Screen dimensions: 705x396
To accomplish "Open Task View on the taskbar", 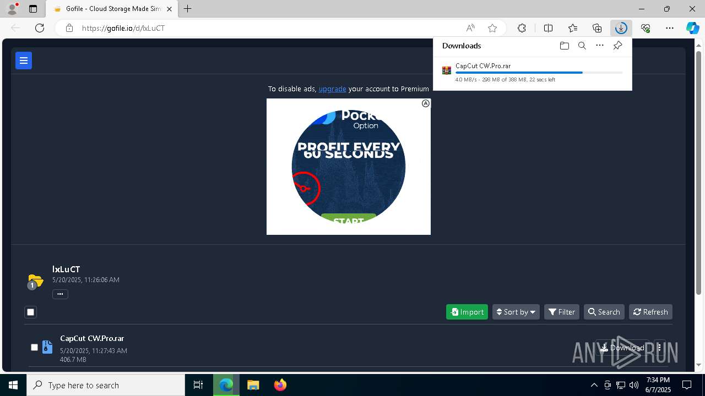I will point(198,385).
